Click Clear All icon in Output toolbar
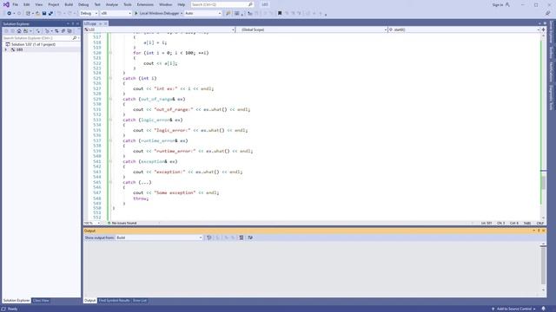Viewport: 556px width, 312px height. tap(242, 237)
